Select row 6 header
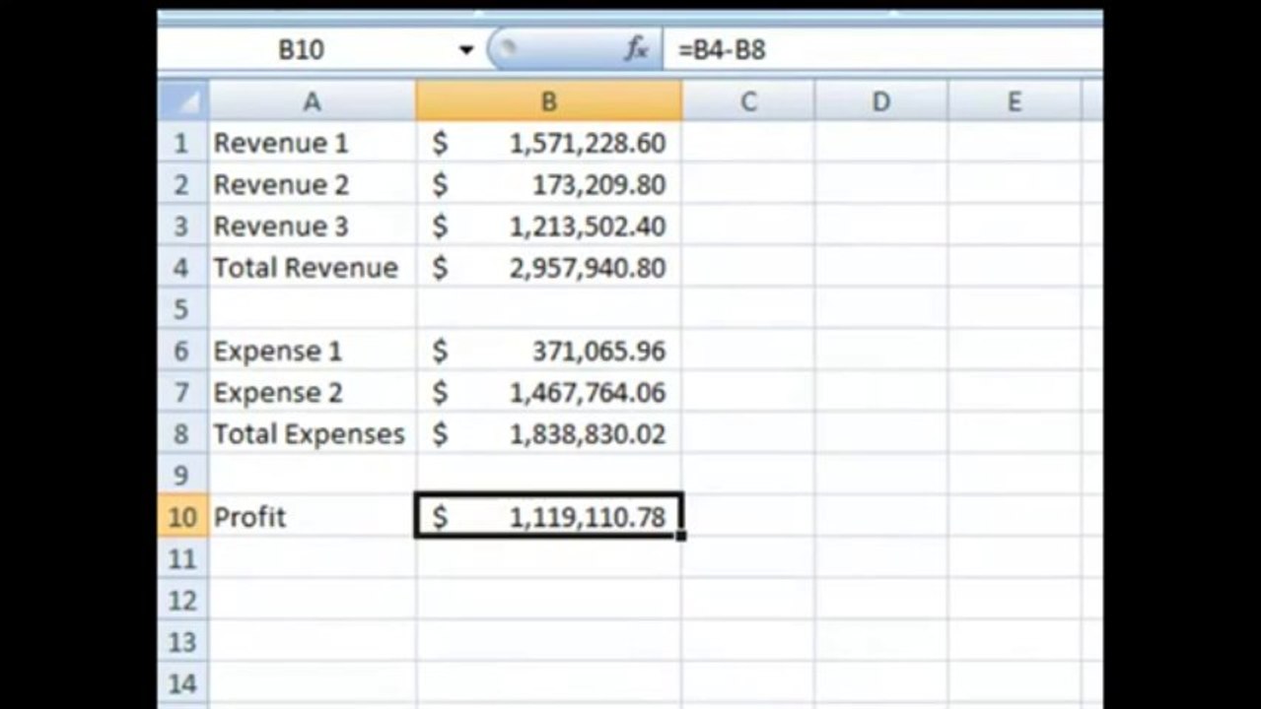Viewport: 1261px width, 709px height. 182,351
